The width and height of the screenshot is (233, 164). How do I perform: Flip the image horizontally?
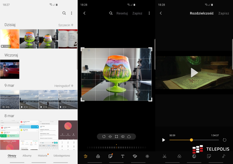[x=110, y=137]
